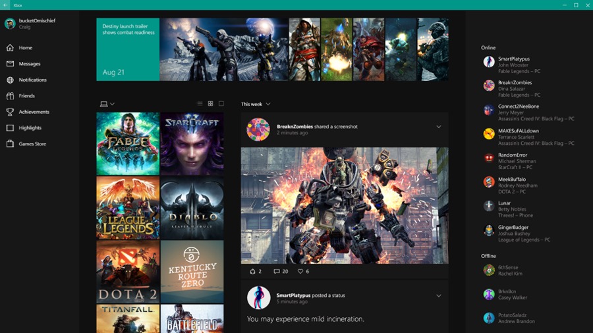Open the Friends icon in sidebar
The height and width of the screenshot is (333, 593).
coord(10,96)
